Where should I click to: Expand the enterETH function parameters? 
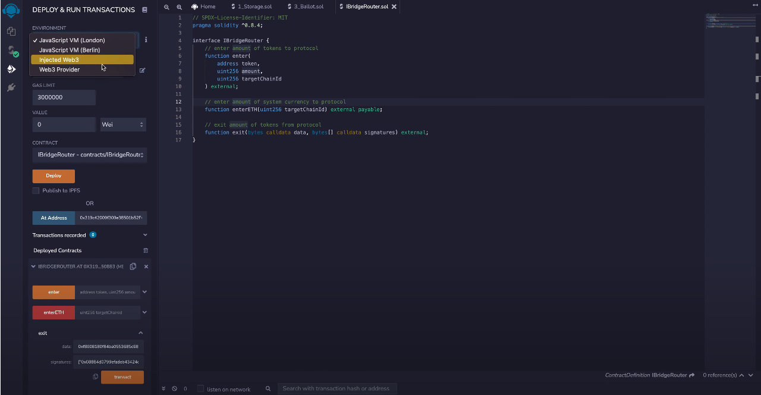[144, 312]
